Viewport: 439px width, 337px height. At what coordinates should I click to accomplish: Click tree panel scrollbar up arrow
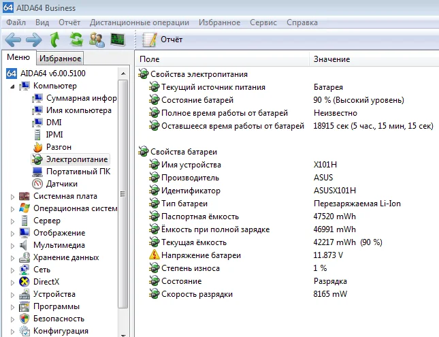click(123, 74)
